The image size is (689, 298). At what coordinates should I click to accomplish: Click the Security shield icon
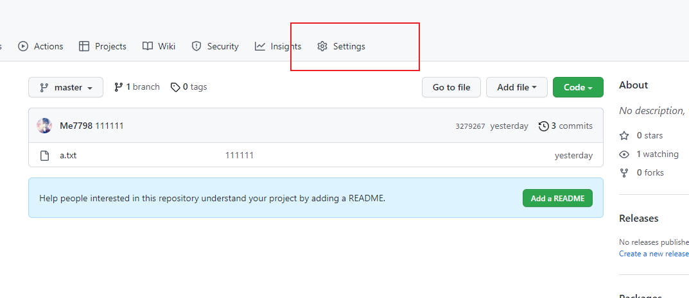pos(196,46)
